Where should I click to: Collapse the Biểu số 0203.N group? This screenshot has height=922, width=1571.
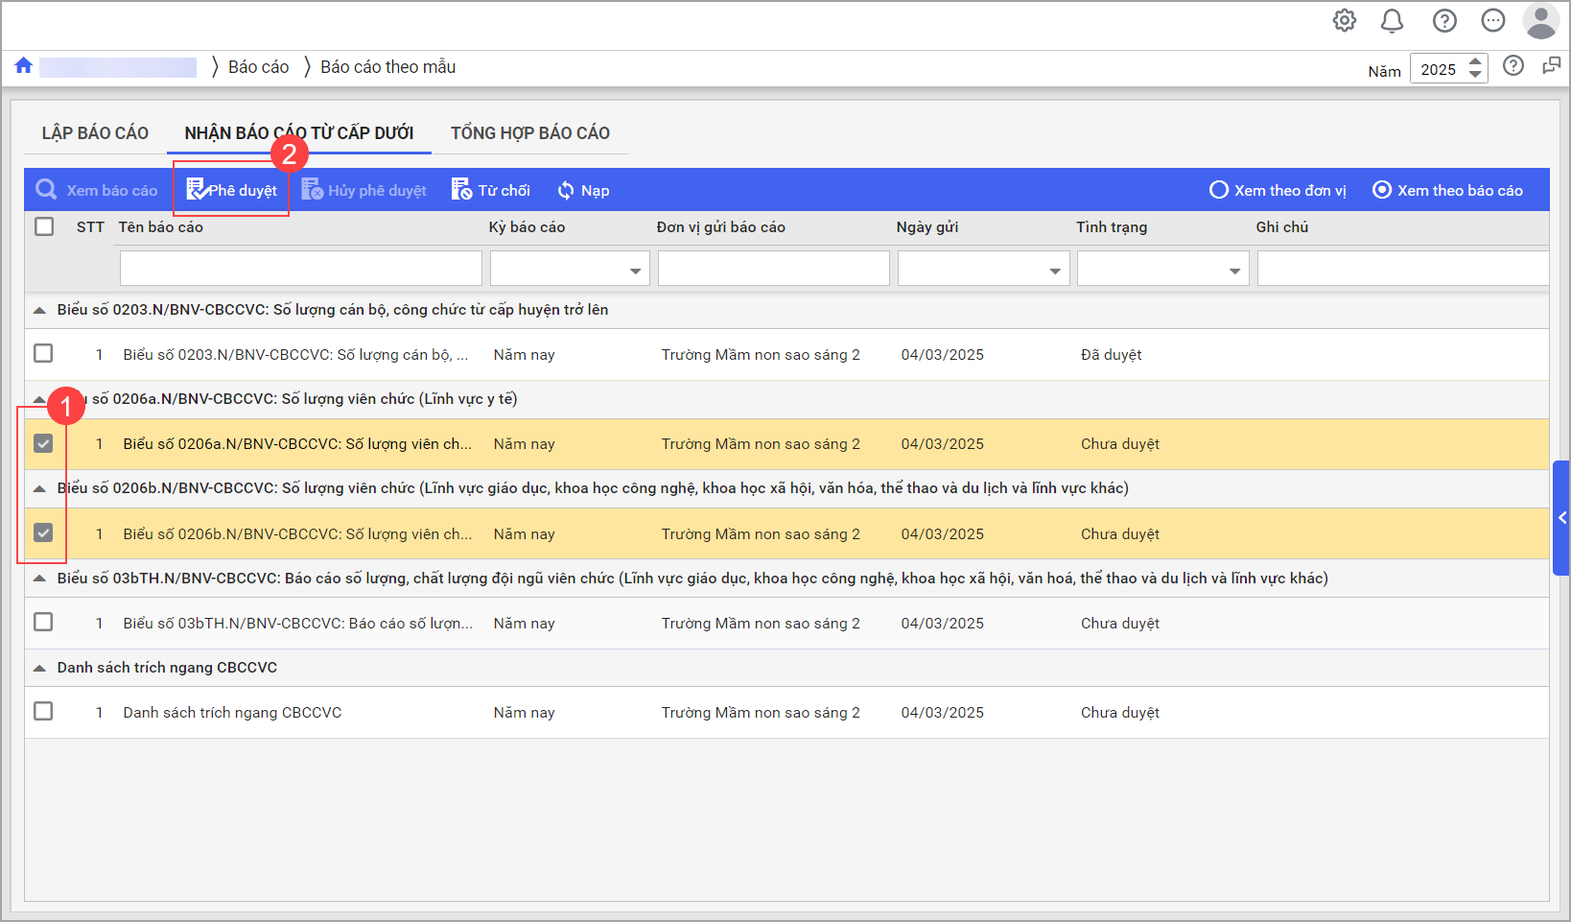39,310
